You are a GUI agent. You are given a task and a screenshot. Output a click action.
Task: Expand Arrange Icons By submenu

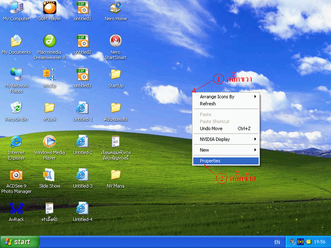[x=226, y=97]
